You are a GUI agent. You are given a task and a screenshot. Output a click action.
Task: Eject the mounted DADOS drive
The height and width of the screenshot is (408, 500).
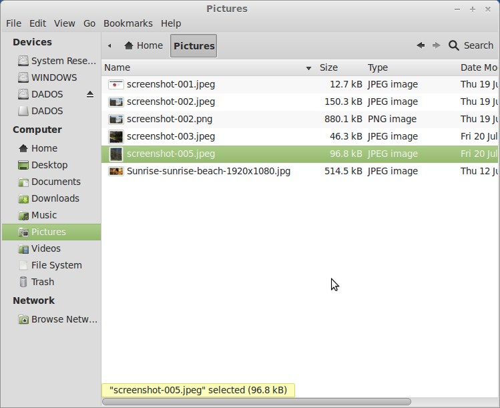click(90, 94)
